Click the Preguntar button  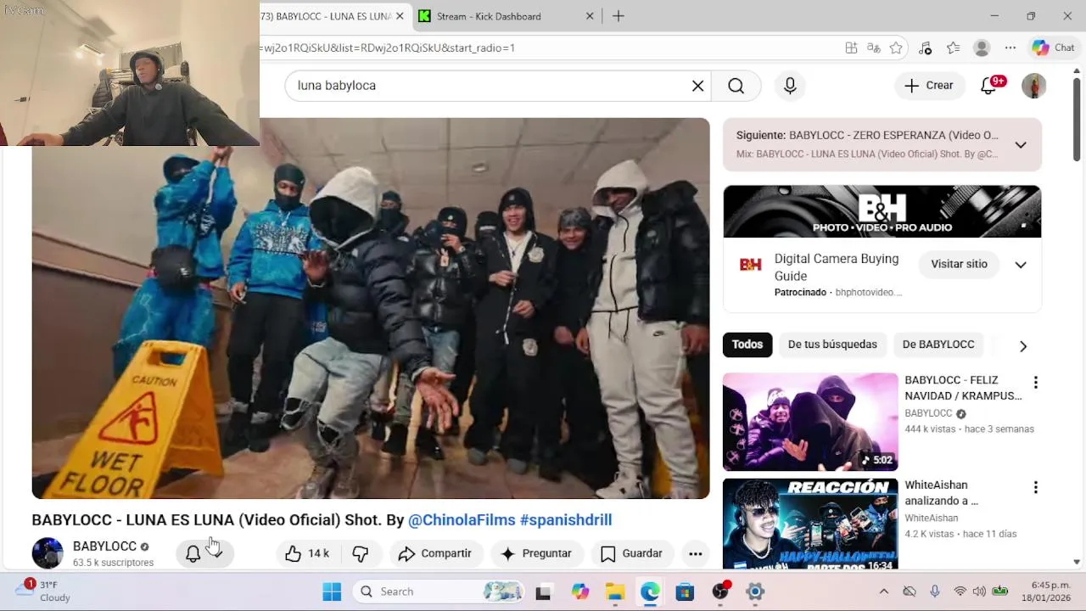536,553
